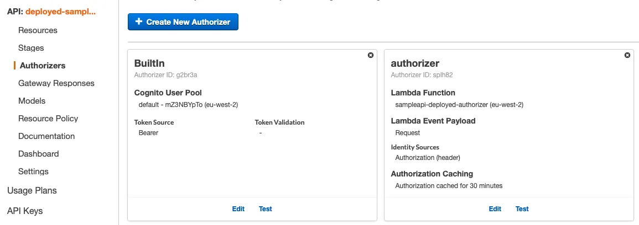Navigate to Models

[32, 101]
